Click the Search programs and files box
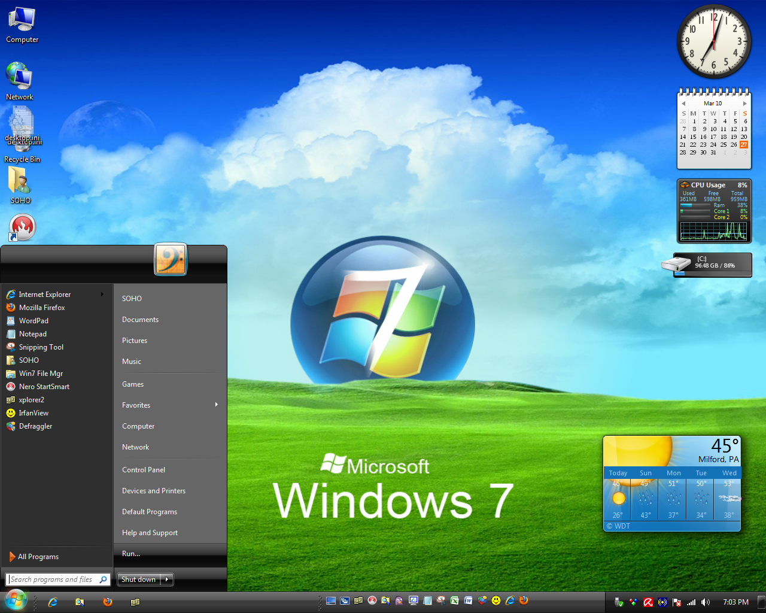Screen dimensions: 766x613 point(58,579)
